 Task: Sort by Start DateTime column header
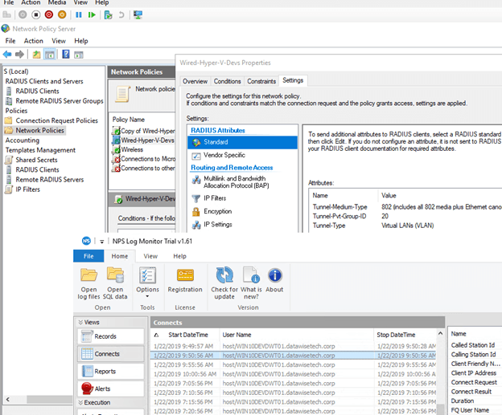point(188,335)
